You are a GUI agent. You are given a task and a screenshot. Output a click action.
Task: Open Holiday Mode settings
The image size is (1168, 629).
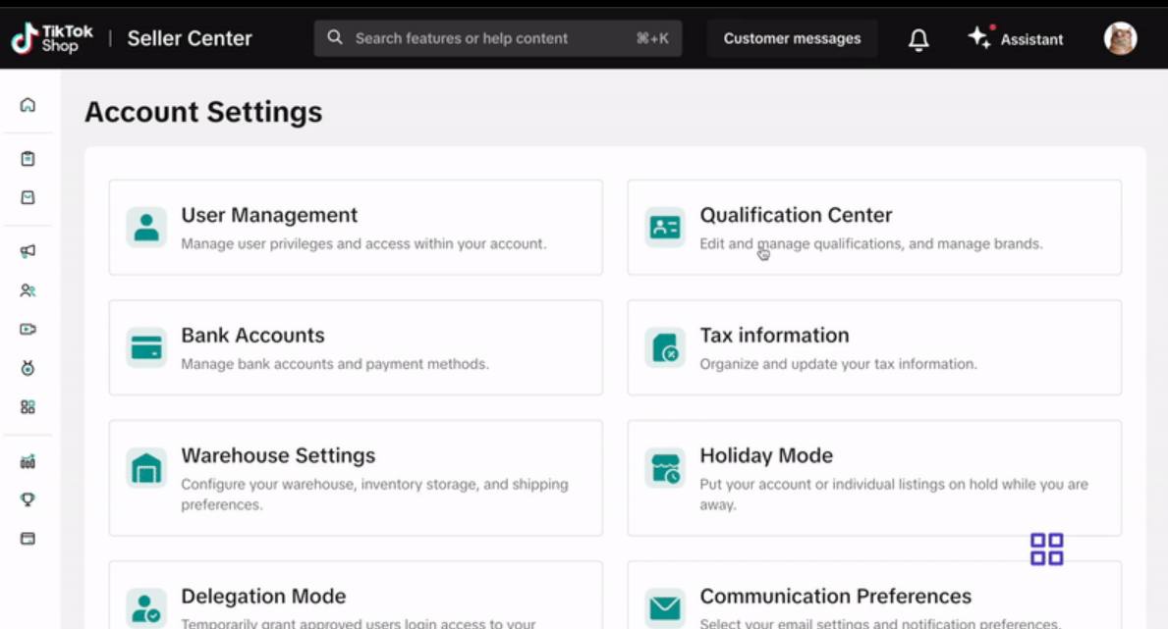[x=873, y=478]
